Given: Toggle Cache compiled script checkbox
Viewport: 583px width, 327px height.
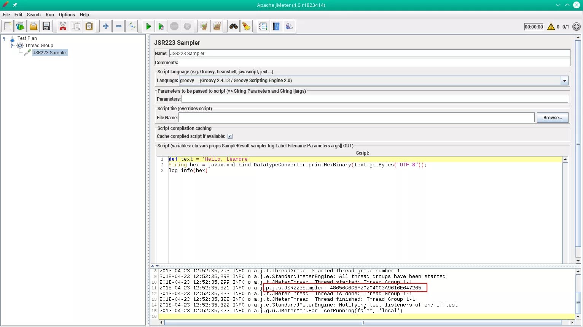Looking at the screenshot, I should click(x=230, y=136).
